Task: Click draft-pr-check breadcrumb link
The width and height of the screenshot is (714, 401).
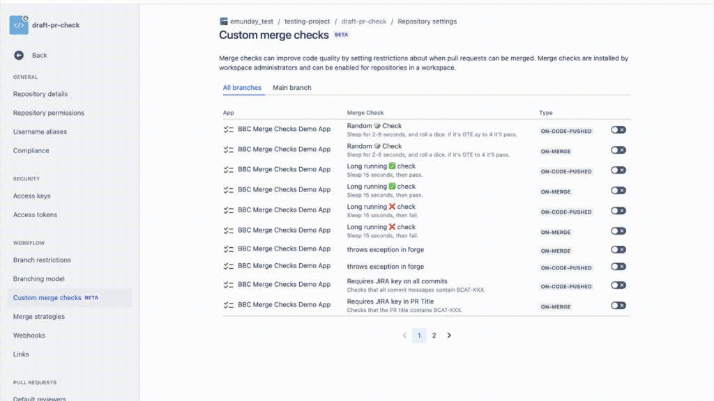Action: [364, 22]
